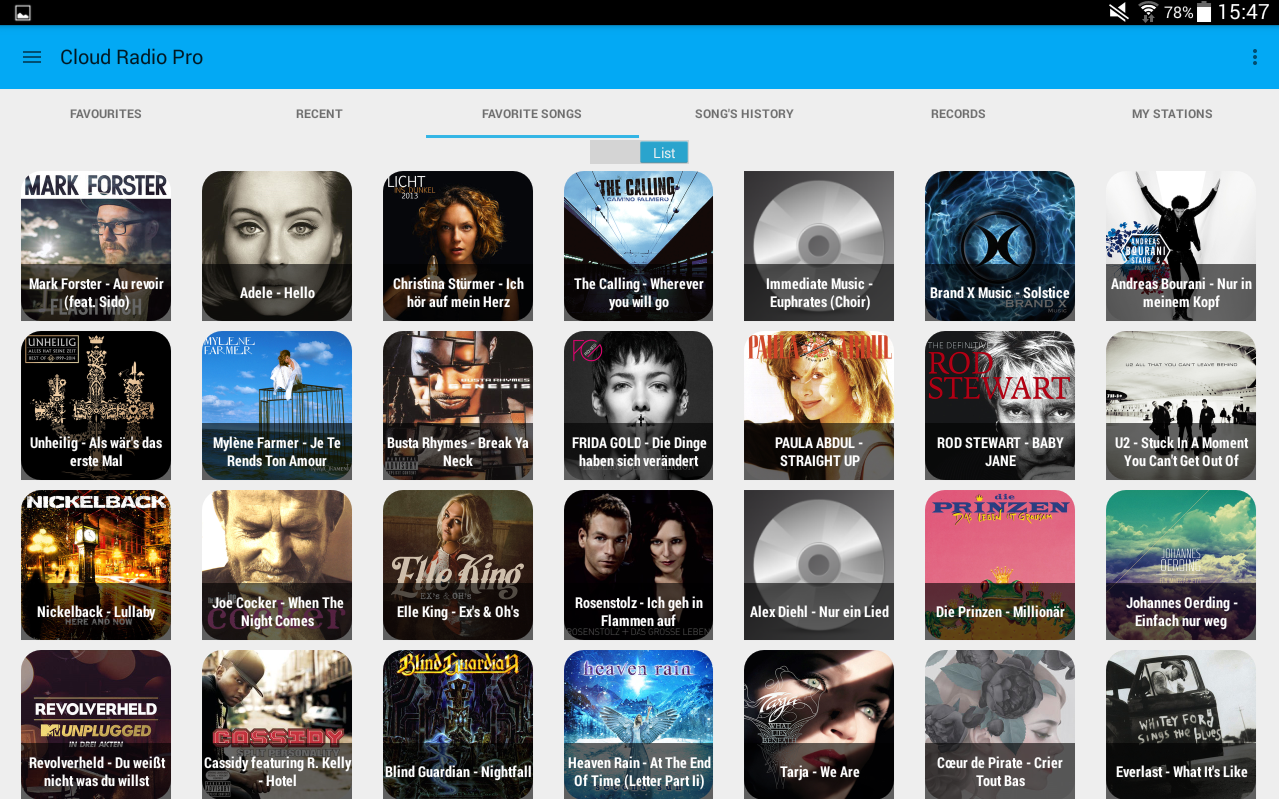Select U2 - Stuck In A Moment tile
This screenshot has height=799, width=1279.
[x=1181, y=405]
